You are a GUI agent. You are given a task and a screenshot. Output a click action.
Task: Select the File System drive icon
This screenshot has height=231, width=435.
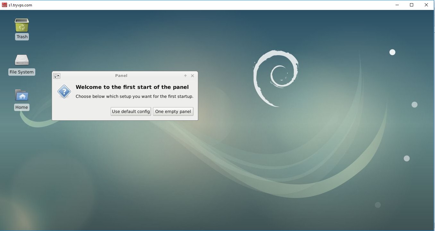[22, 60]
